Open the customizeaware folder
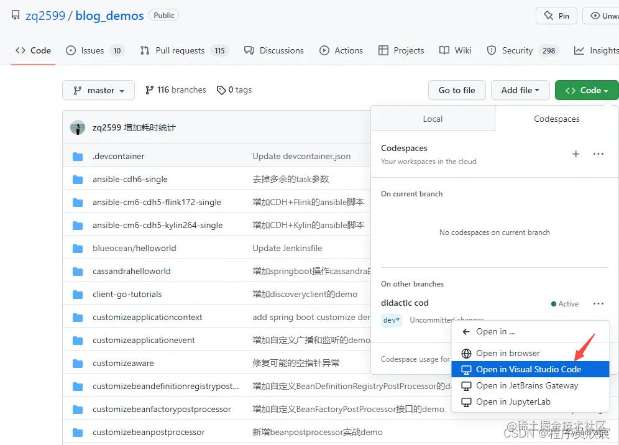The width and height of the screenshot is (619, 445). tap(123, 363)
